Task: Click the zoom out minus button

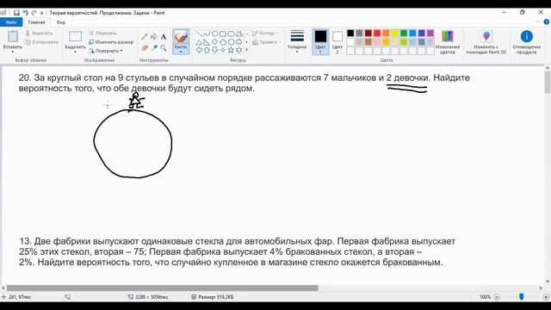Action: 497,297
